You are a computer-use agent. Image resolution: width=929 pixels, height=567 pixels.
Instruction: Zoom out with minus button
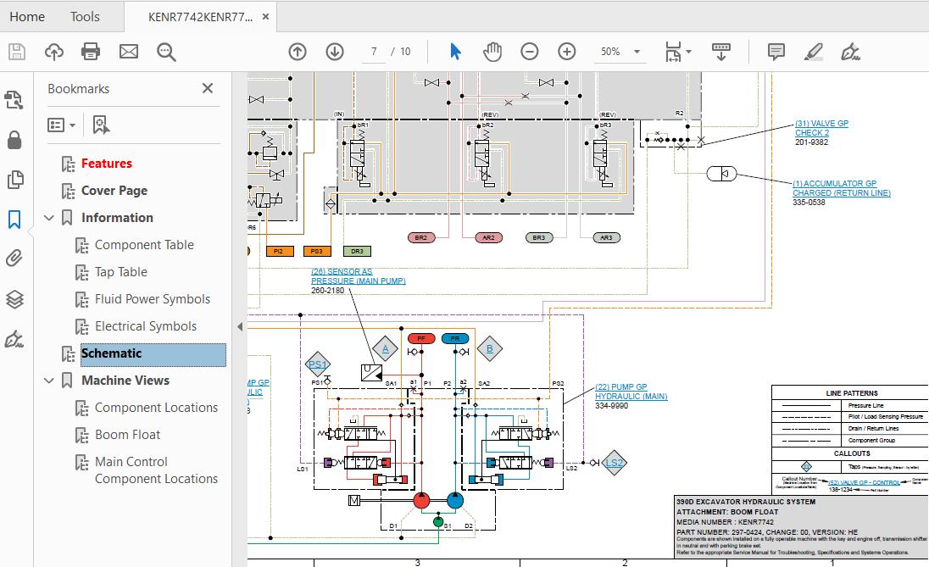pos(530,52)
